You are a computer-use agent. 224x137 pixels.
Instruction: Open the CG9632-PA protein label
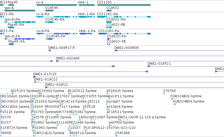click(117, 36)
